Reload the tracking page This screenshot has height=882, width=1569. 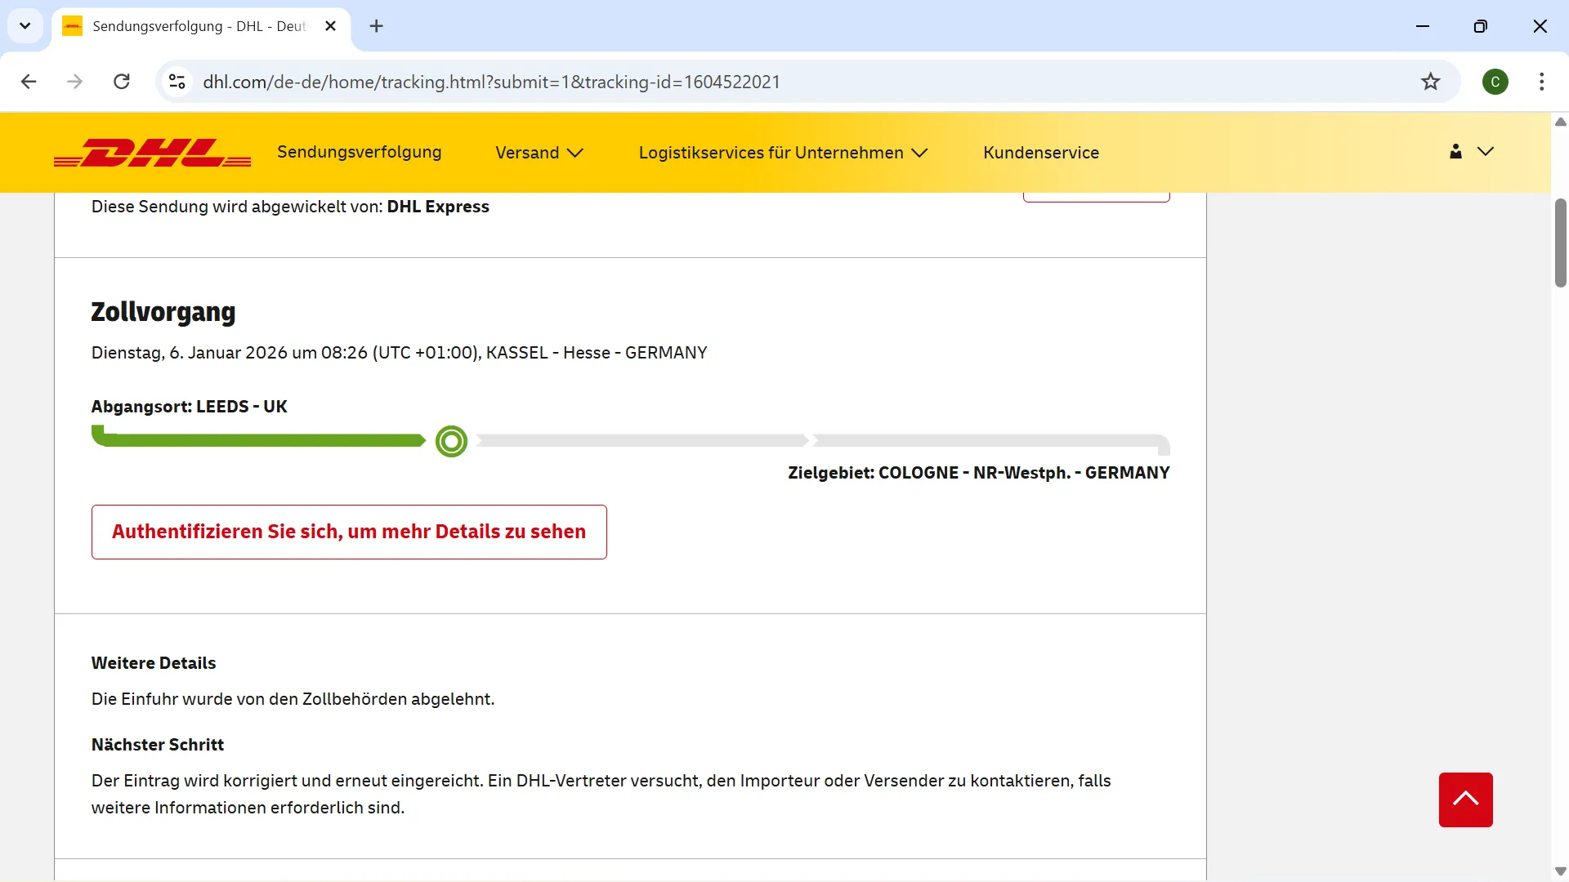click(x=122, y=82)
